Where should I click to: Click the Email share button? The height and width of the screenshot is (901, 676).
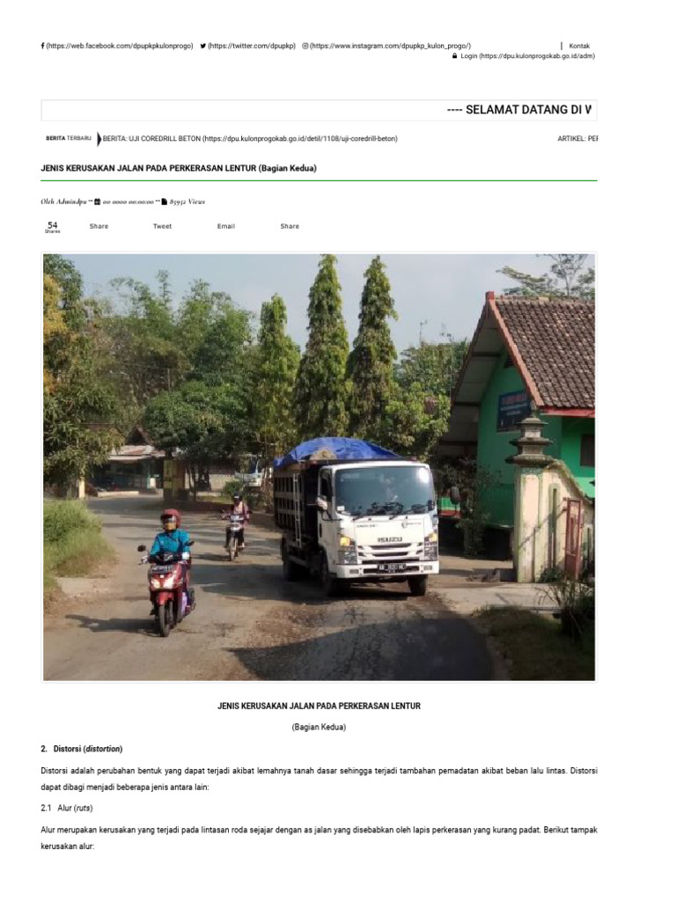coord(226,226)
